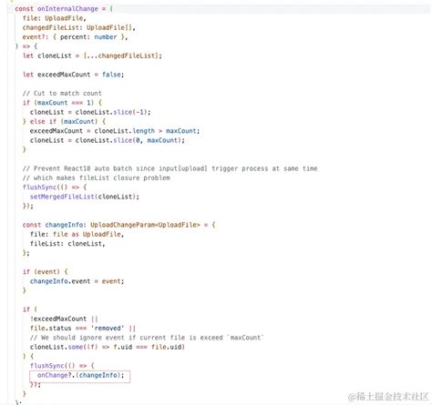Click the setMergedFileList call
This screenshot has height=405, width=432.
coord(85,197)
